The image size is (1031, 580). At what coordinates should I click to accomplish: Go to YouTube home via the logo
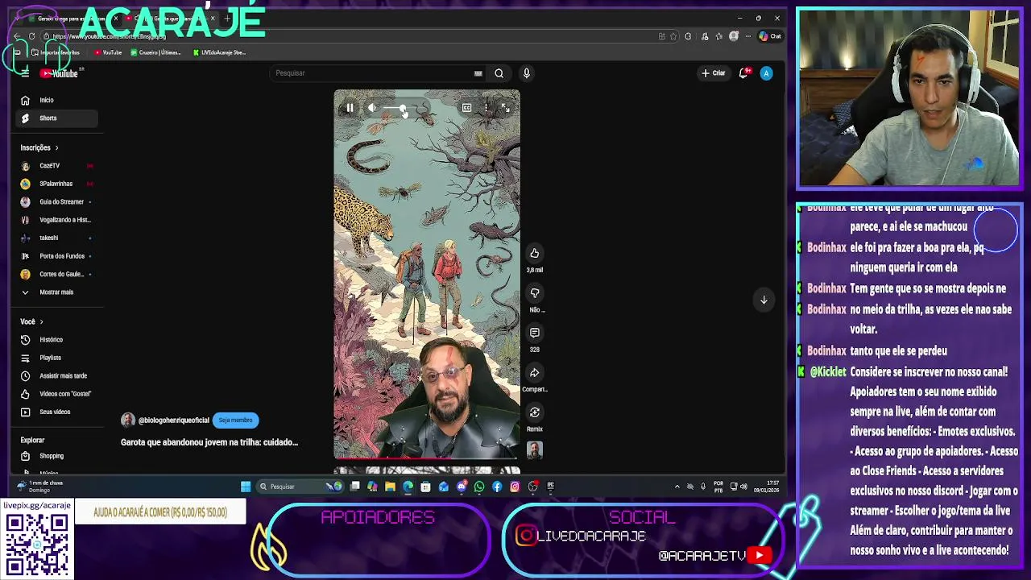click(60, 73)
